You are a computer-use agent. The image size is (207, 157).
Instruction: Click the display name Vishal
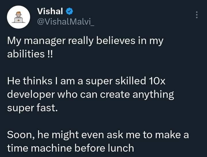click(50, 11)
